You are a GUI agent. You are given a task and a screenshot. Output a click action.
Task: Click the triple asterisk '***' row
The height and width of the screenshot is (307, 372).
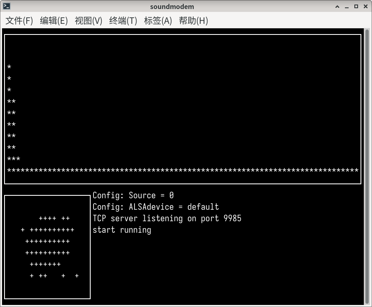click(x=14, y=158)
